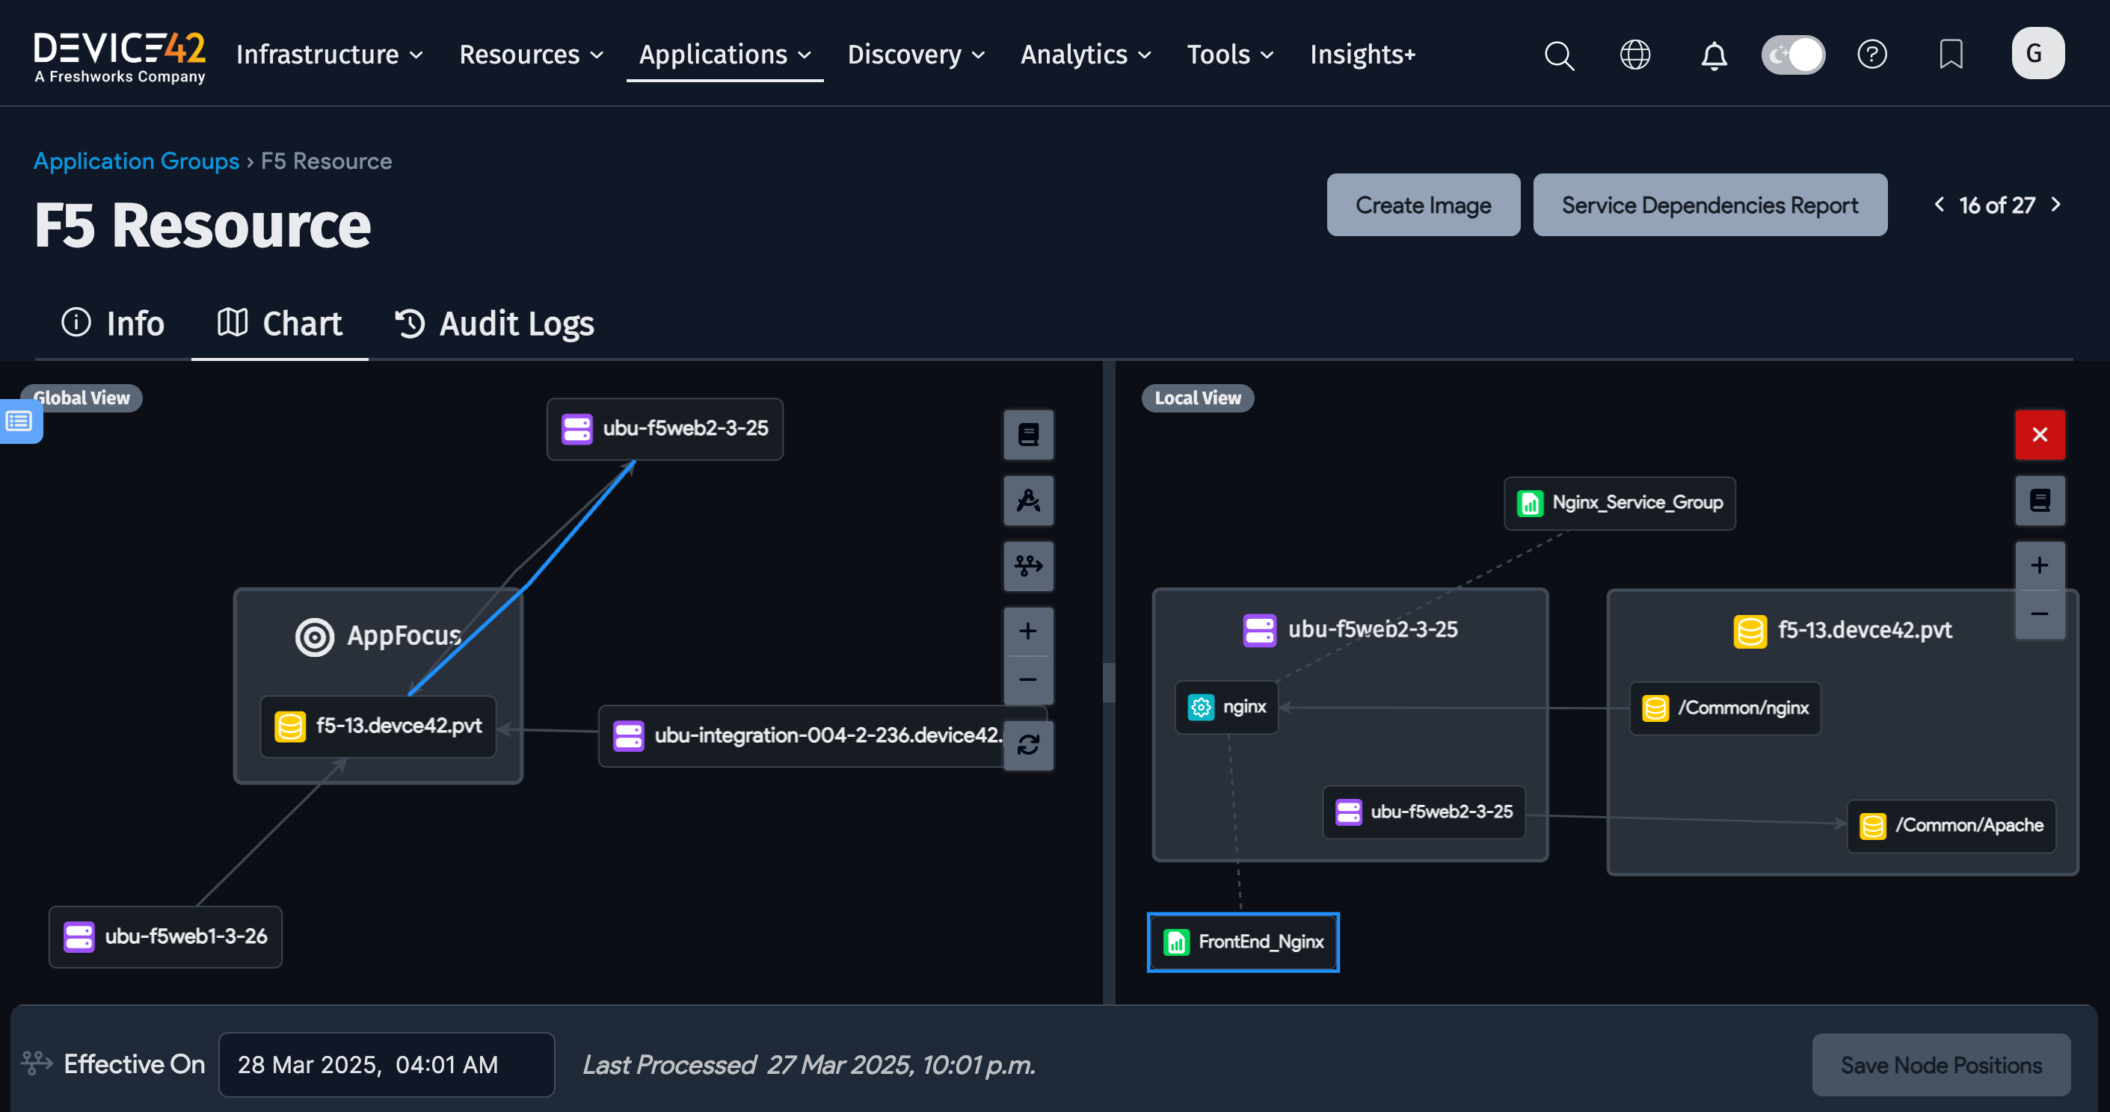Open the legend in the Global View panel

tap(1028, 435)
